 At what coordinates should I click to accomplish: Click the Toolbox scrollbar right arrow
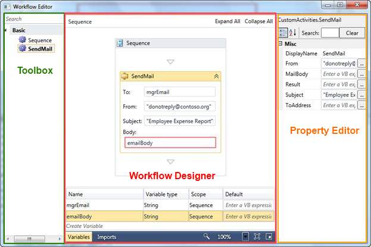(x=60, y=239)
